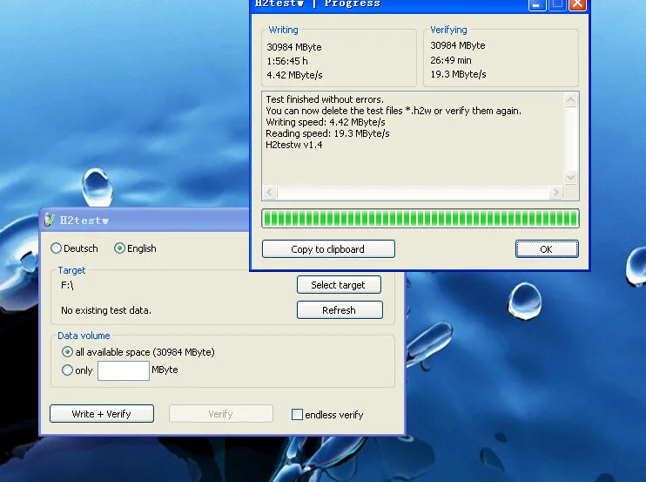Screen dimensions: 646x482
Task: Click the green progress bar
Action: 421,219
